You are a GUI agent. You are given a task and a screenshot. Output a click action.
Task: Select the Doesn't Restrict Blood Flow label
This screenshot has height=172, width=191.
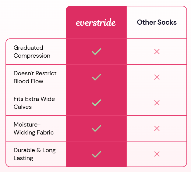(x=35, y=77)
